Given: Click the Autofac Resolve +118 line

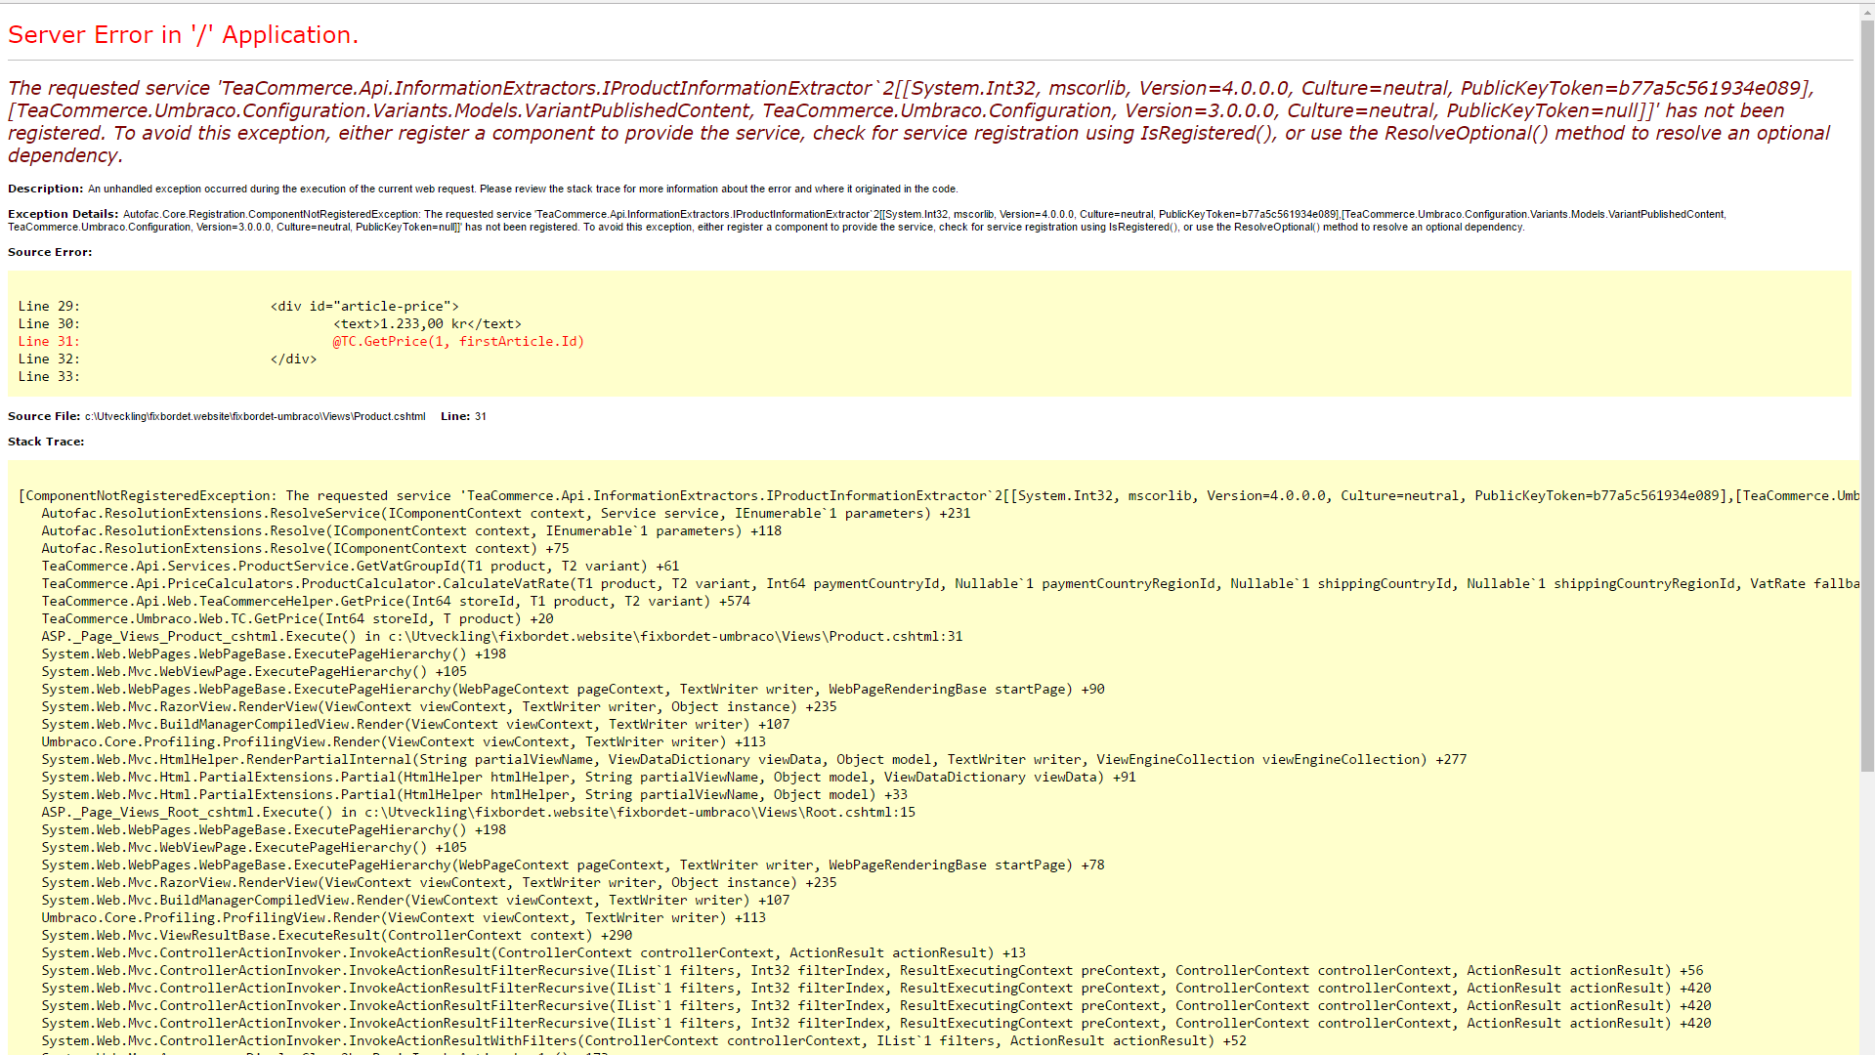Looking at the screenshot, I should point(411,530).
